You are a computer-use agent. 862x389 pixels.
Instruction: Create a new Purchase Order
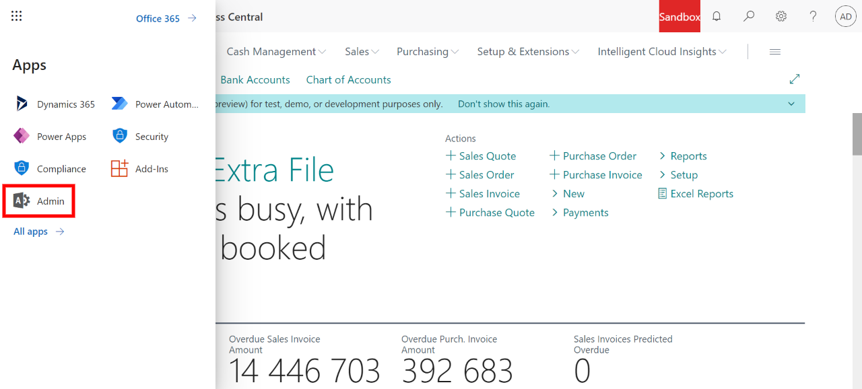click(593, 156)
